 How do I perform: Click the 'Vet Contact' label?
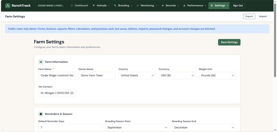coord(45,87)
